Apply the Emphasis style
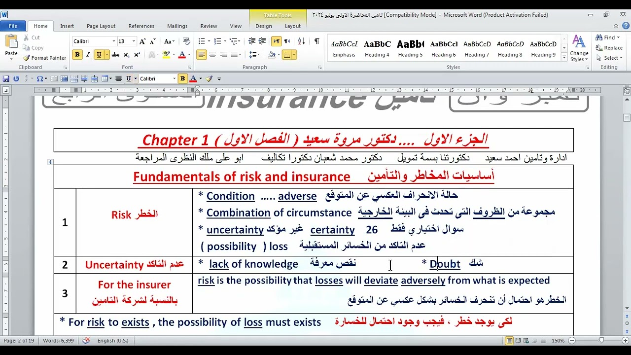Screen dimensions: 631x355 point(344,48)
